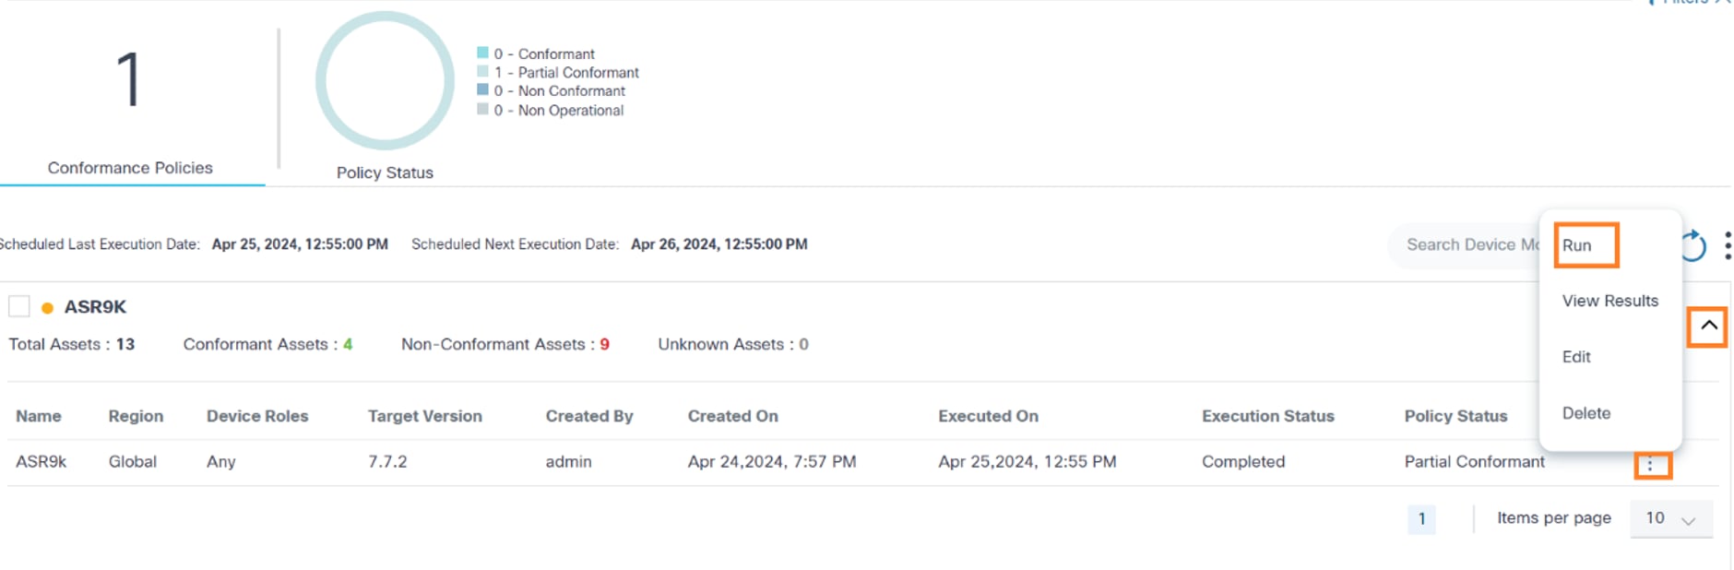Tick the ASR9K policy checkbox

pyautogui.click(x=19, y=306)
